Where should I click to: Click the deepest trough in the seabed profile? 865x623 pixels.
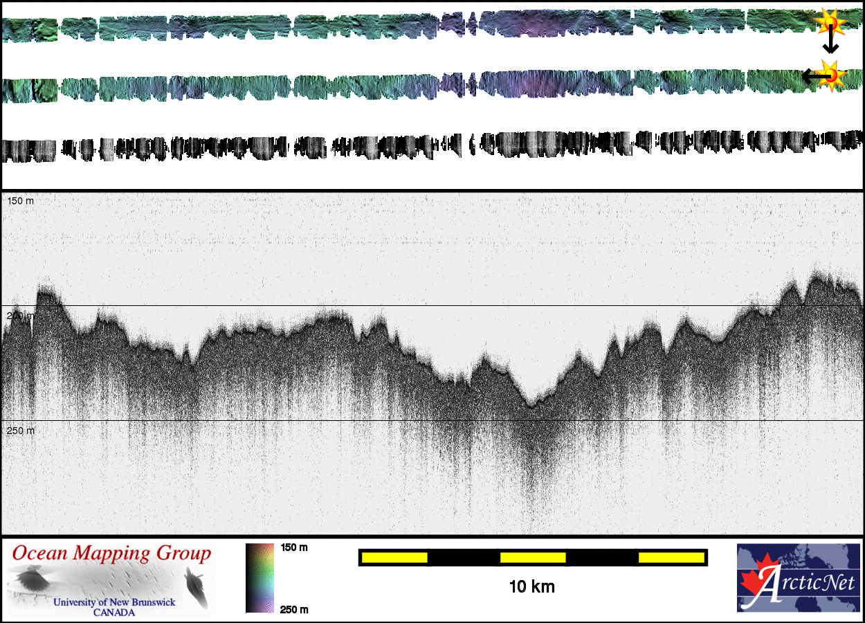point(531,404)
